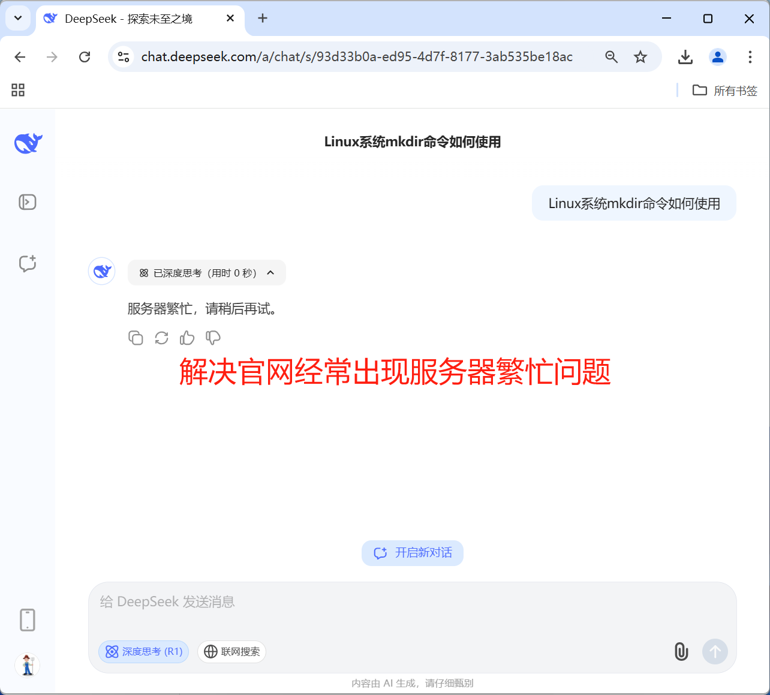Click the thumbs down icon
770x695 pixels.
point(213,338)
